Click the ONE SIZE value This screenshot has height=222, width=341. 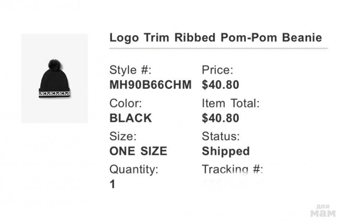tap(138, 151)
